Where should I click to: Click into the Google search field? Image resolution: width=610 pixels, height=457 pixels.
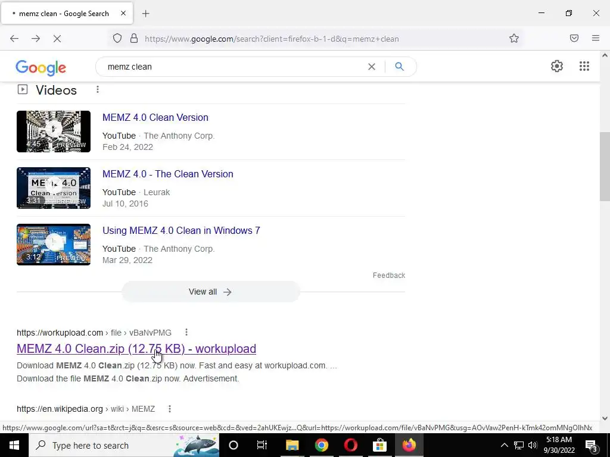(234, 67)
